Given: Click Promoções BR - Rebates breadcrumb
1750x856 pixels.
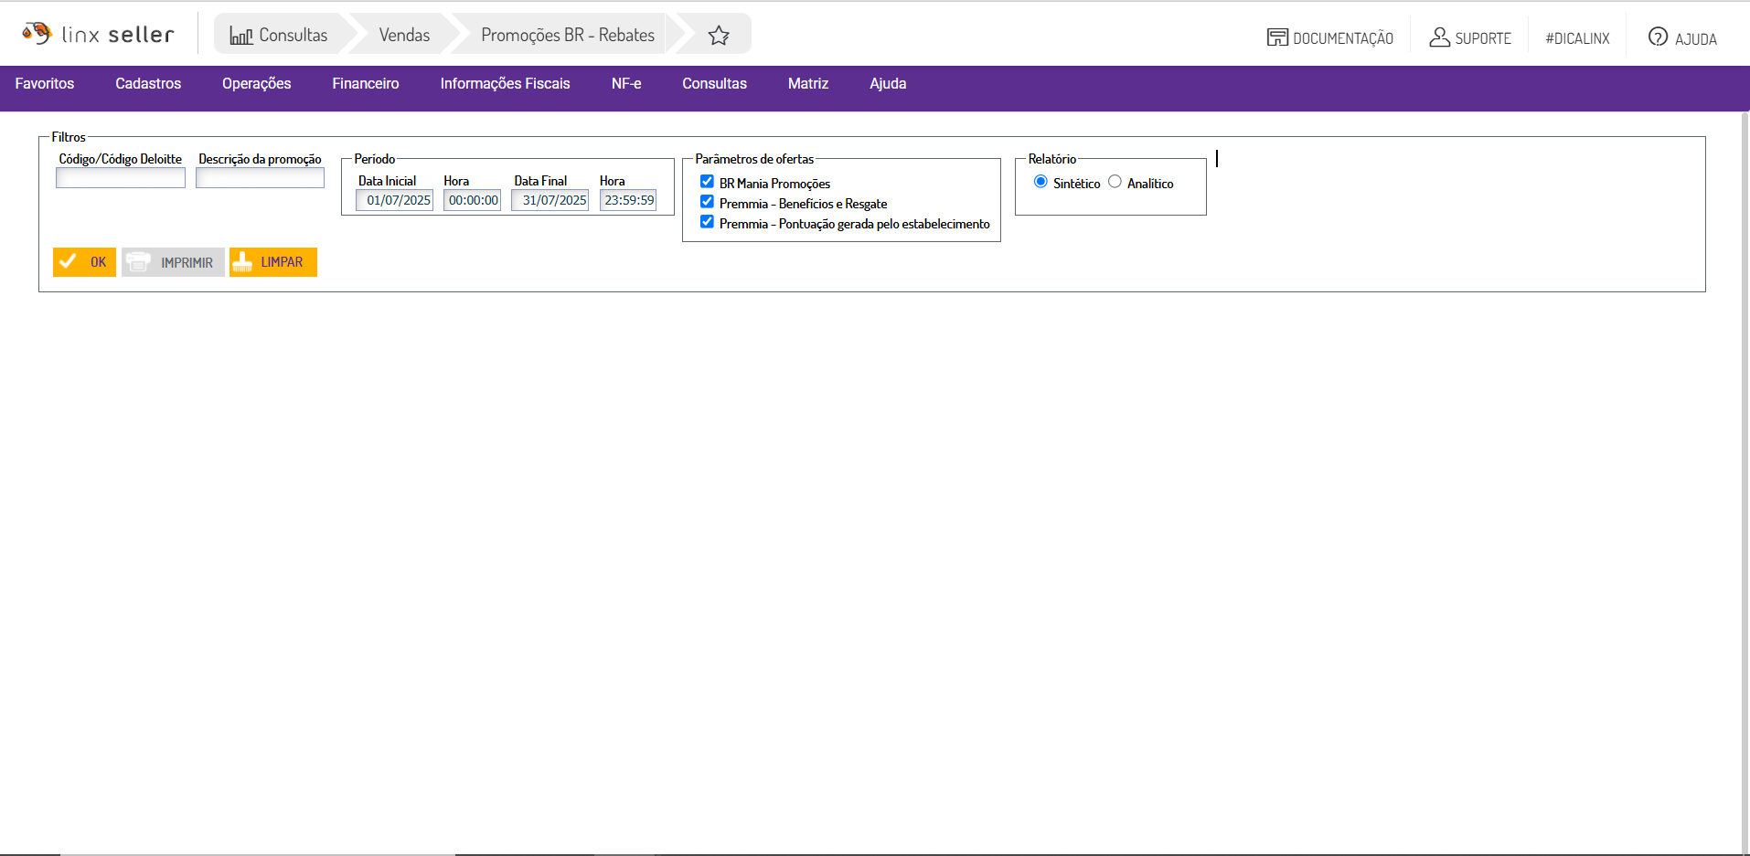Looking at the screenshot, I should [568, 35].
